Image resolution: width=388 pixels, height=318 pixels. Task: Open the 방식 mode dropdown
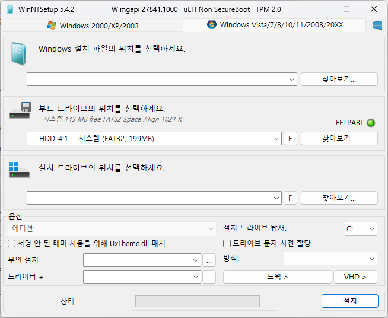330,258
